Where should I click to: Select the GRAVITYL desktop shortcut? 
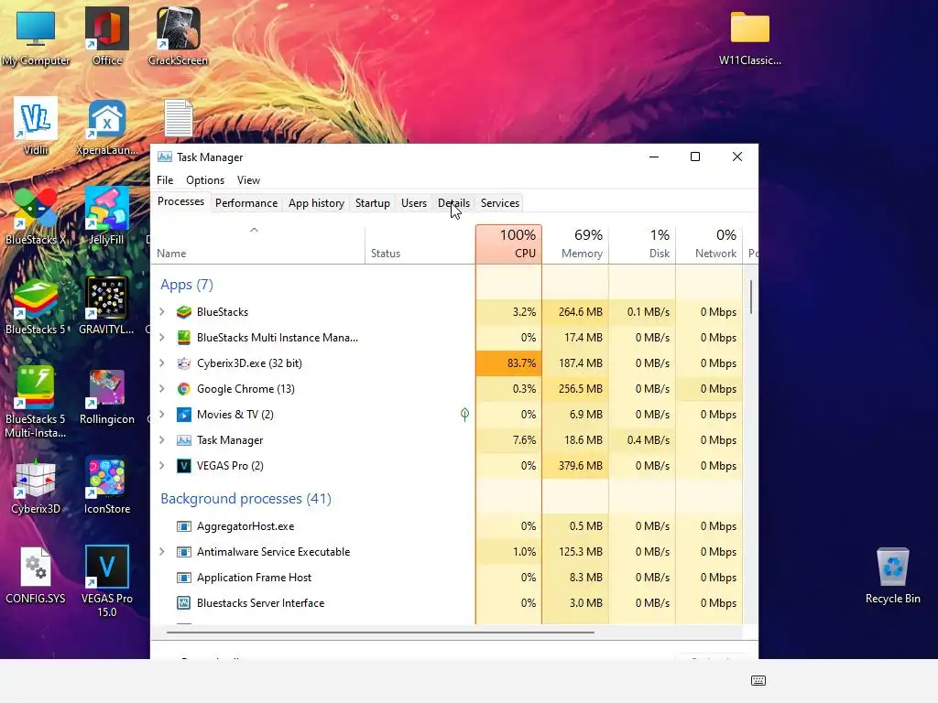click(x=107, y=306)
